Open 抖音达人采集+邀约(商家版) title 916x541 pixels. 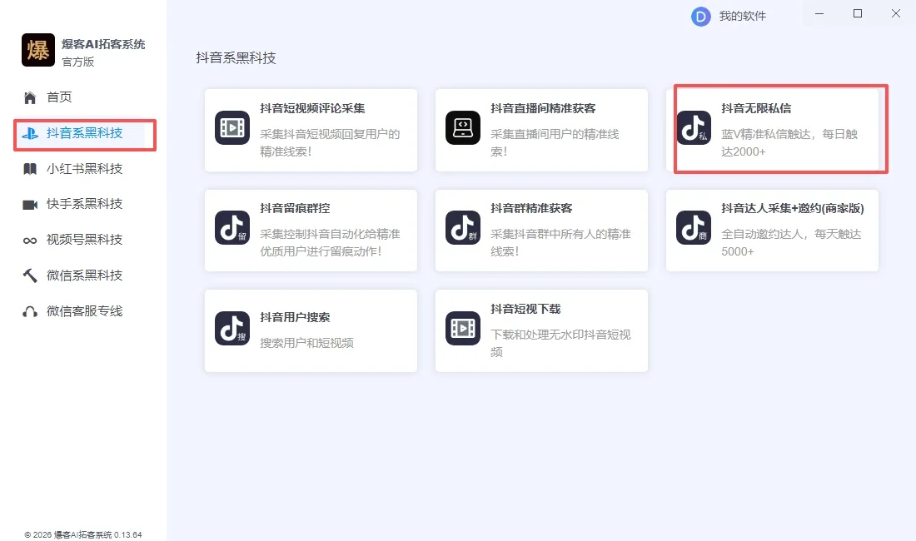pyautogui.click(x=793, y=208)
